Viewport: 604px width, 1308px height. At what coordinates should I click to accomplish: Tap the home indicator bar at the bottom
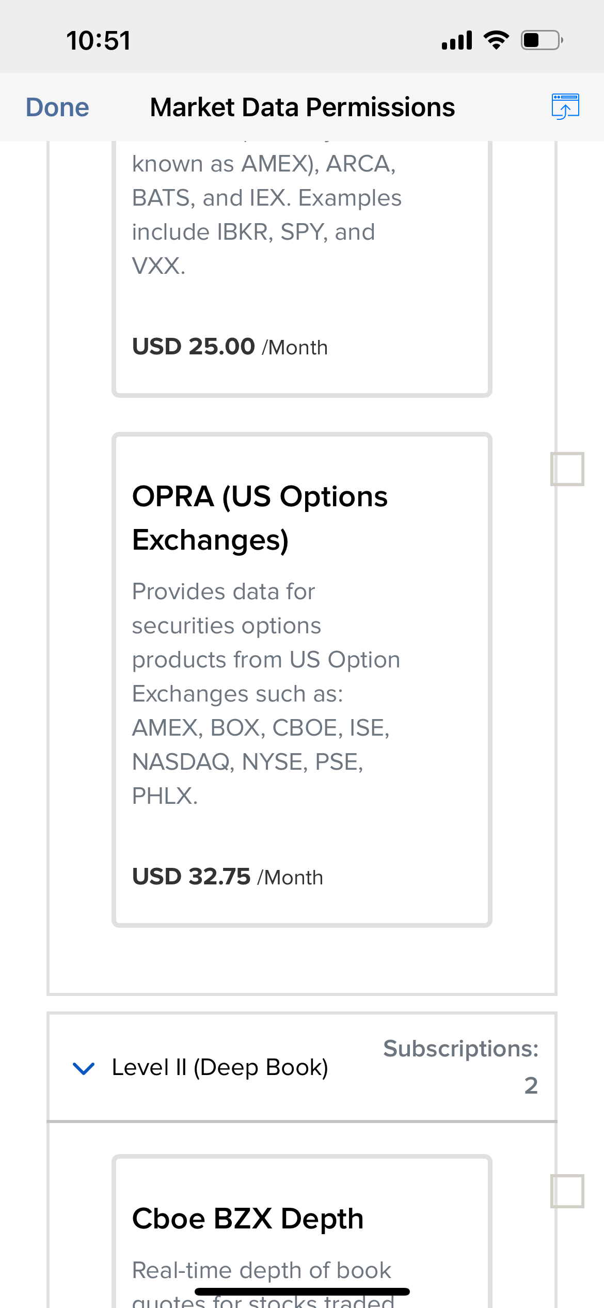(302, 1291)
